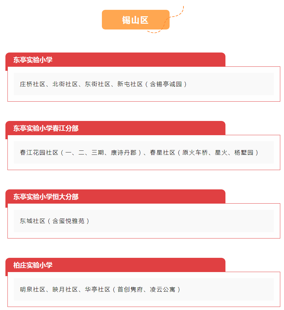Click the 春江花园社区 text
Screen dimensions: 284x310
point(39,152)
